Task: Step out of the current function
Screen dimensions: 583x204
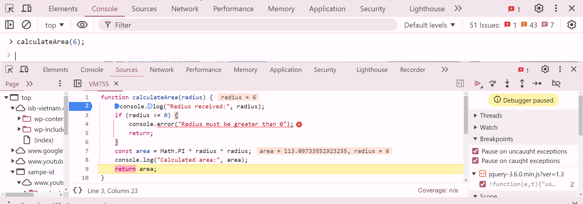Action: 522,83
